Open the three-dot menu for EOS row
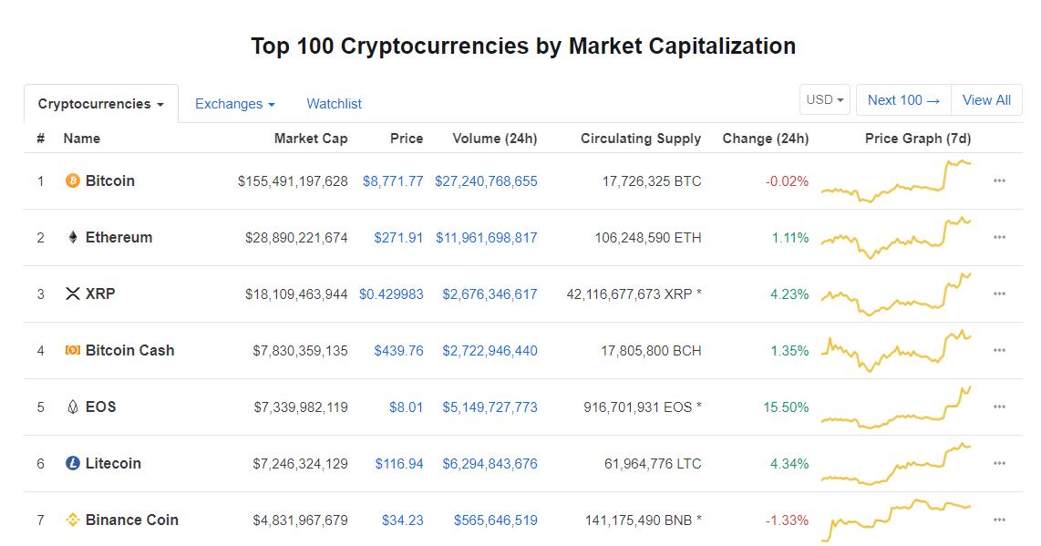The width and height of the screenshot is (1041, 546). point(999,407)
